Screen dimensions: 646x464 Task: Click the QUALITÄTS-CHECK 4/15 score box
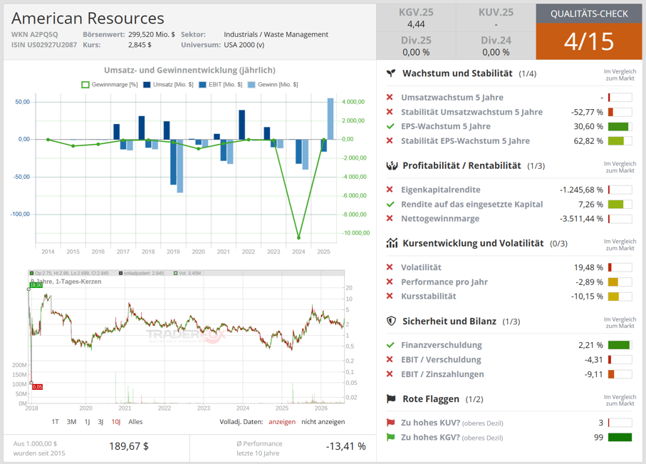[589, 32]
